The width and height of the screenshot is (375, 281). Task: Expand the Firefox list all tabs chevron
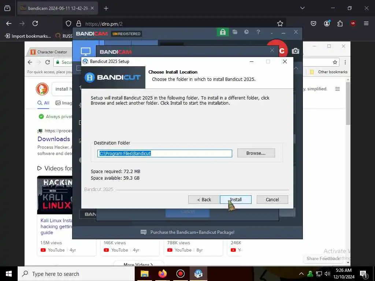click(302, 8)
